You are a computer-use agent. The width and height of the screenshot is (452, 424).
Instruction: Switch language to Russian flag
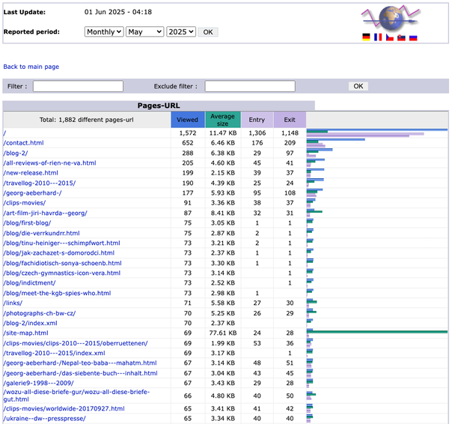pyautogui.click(x=413, y=37)
